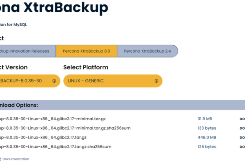Switch to the Percona XtraBackup 2.4 tab
The height and width of the screenshot is (163, 245).
(x=147, y=51)
